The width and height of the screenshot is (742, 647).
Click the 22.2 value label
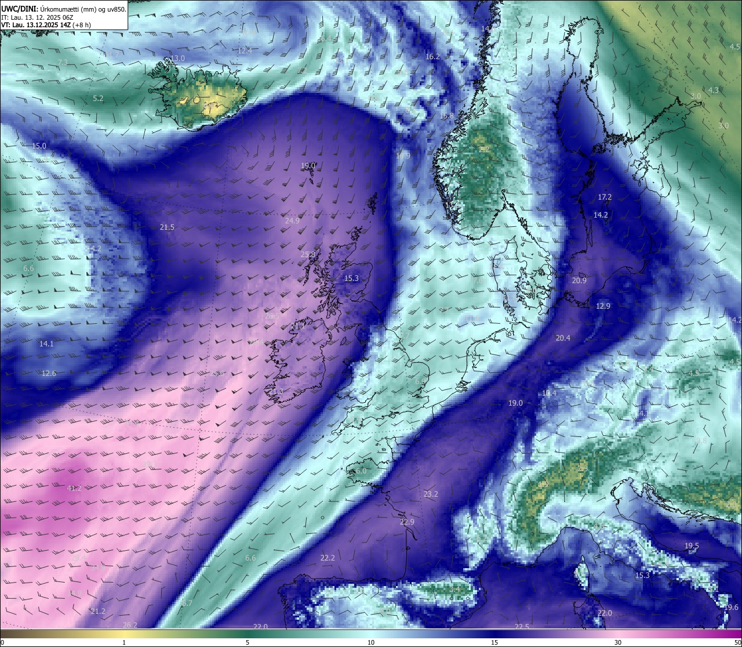[328, 558]
